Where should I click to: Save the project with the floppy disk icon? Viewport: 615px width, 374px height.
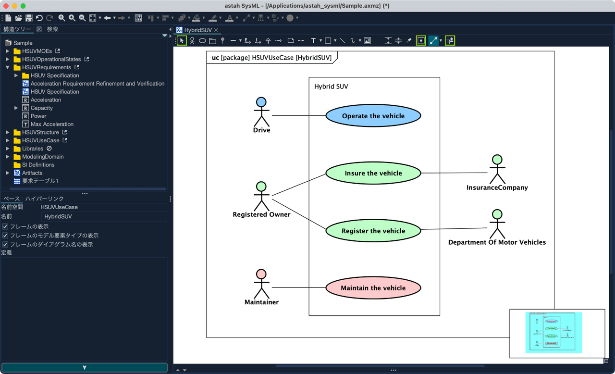(x=29, y=18)
